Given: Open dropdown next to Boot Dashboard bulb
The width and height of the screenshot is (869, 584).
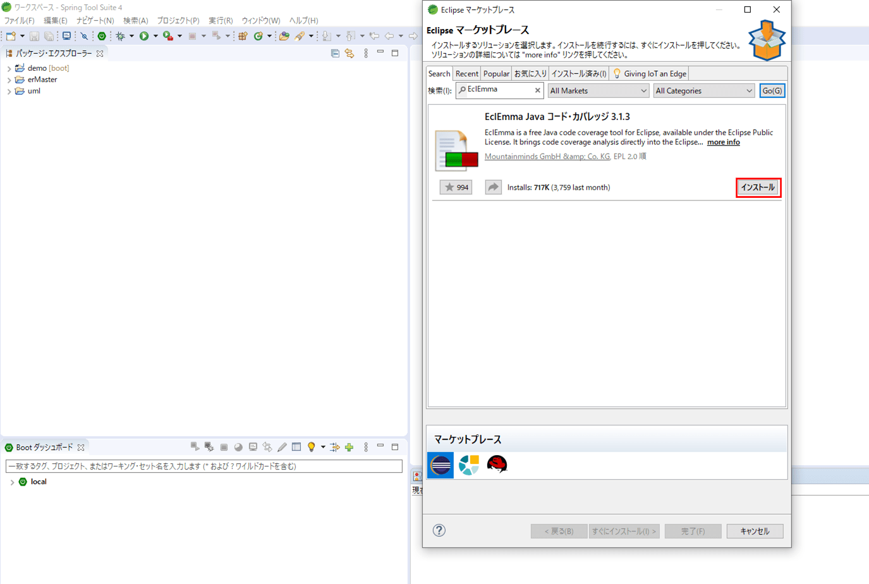Looking at the screenshot, I should [323, 447].
